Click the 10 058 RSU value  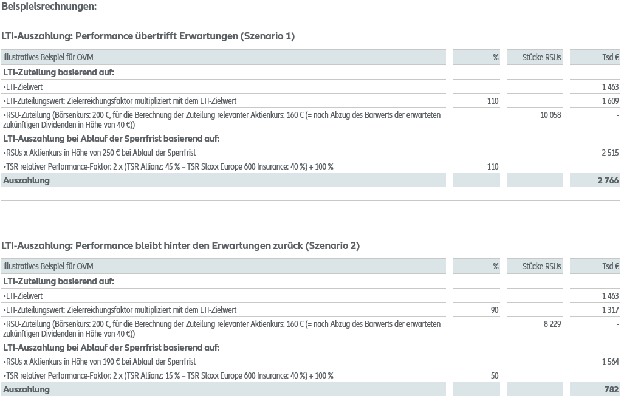pyautogui.click(x=550, y=115)
